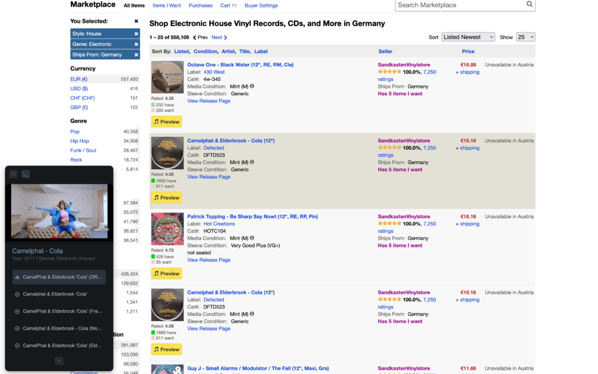Sort listings by Artist
Image resolution: width=598 pixels, height=374 pixels.
pyautogui.click(x=228, y=51)
